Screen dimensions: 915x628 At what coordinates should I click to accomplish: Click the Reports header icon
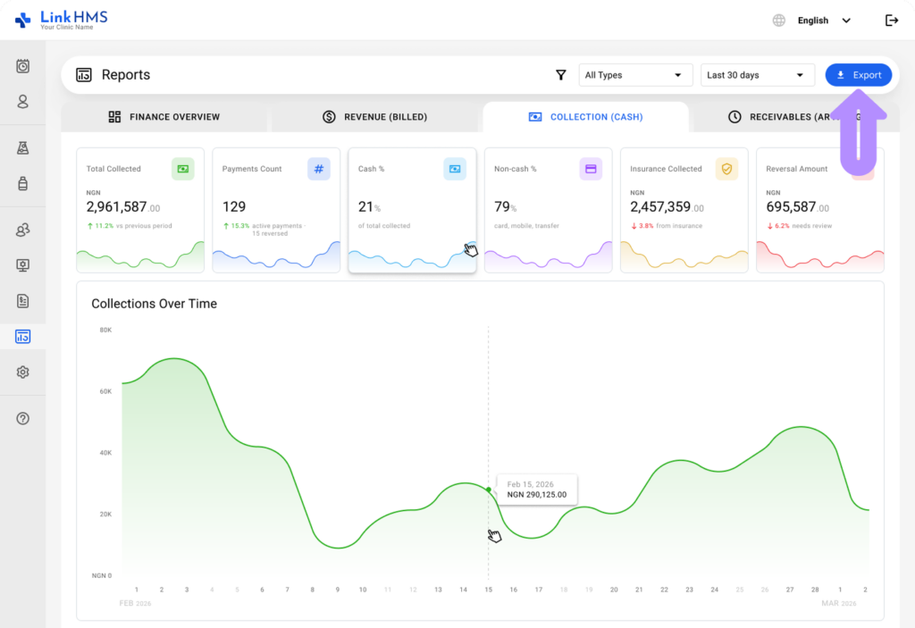coord(84,75)
